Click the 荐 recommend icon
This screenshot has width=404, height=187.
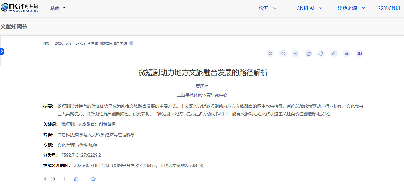pyautogui.click(x=346, y=54)
